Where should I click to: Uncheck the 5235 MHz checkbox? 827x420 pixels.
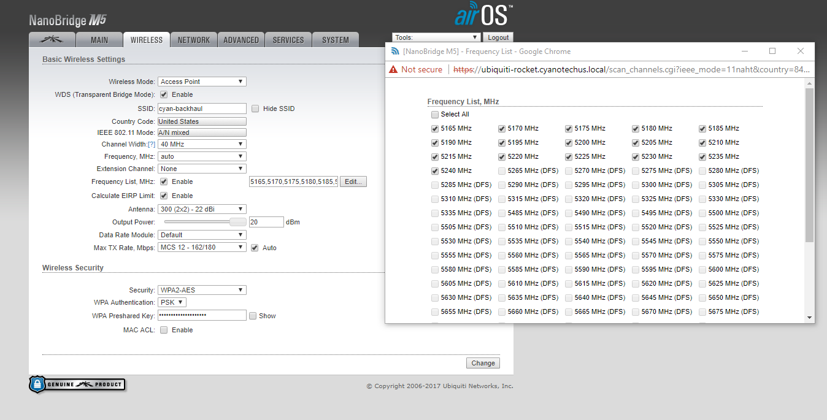702,156
